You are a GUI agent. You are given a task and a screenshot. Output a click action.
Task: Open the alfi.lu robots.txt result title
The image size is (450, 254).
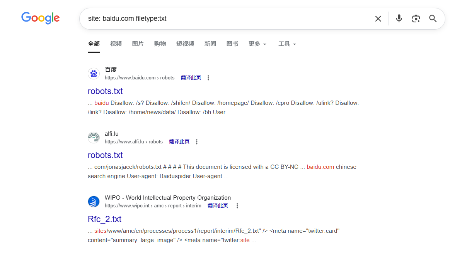(x=105, y=155)
